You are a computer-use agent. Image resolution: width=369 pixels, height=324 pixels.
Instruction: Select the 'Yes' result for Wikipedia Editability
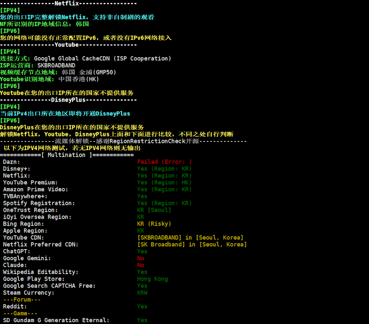[x=143, y=272]
